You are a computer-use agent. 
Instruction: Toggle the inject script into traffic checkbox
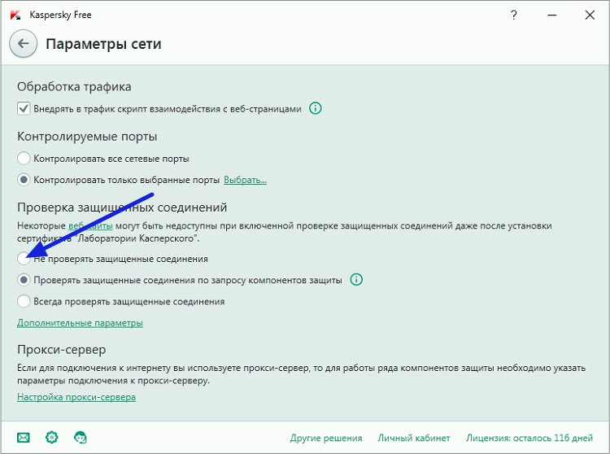(x=24, y=108)
